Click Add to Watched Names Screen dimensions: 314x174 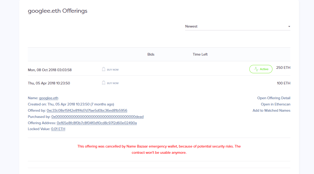point(271,110)
